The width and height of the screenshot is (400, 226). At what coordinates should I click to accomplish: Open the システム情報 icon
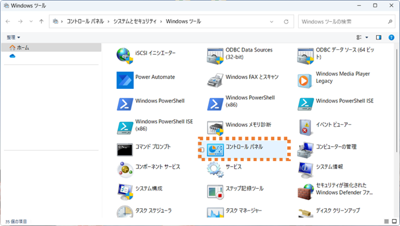[x=306, y=170]
